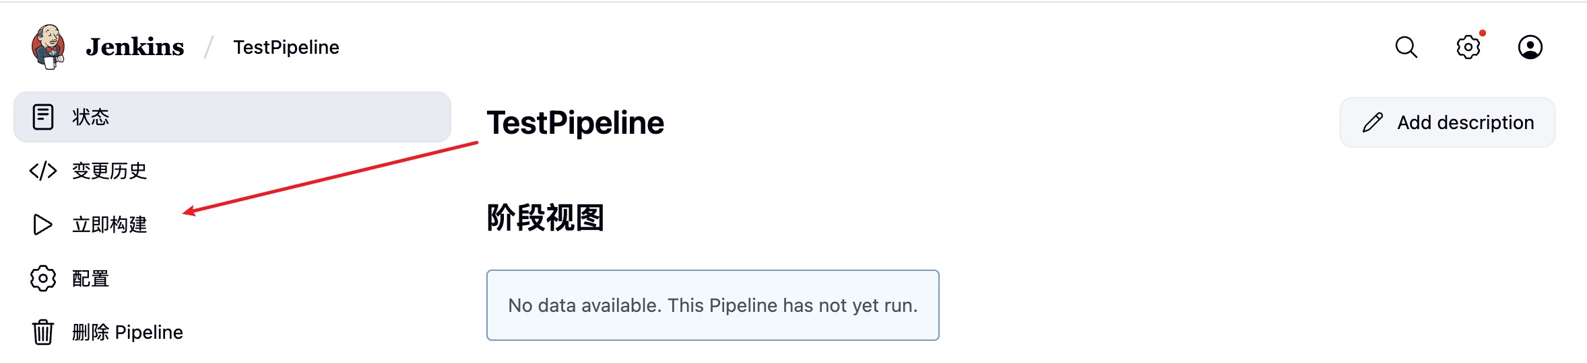Click the 立即构建 play triangle icon
Image resolution: width=1587 pixels, height=363 pixels.
point(42,225)
